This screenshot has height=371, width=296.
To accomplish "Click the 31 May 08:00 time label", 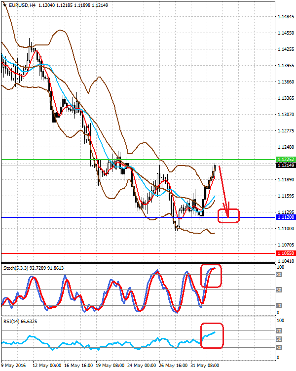I will pyautogui.click(x=205, y=366).
